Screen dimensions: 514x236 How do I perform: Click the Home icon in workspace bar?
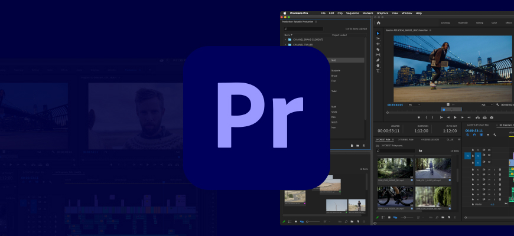click(378, 23)
